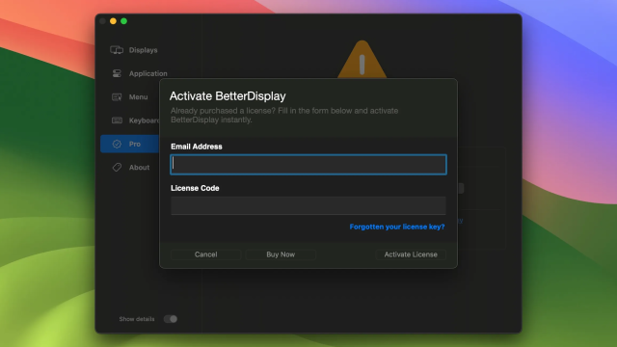The image size is (617, 347).
Task: Click into the License Code field
Action: click(x=308, y=205)
